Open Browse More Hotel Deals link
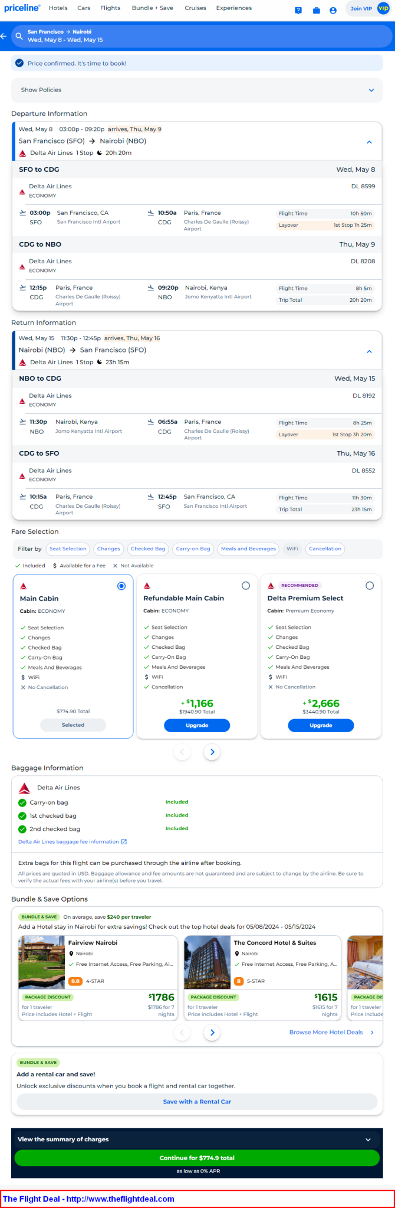Screen dimensions: 395x1208 click(326, 1032)
